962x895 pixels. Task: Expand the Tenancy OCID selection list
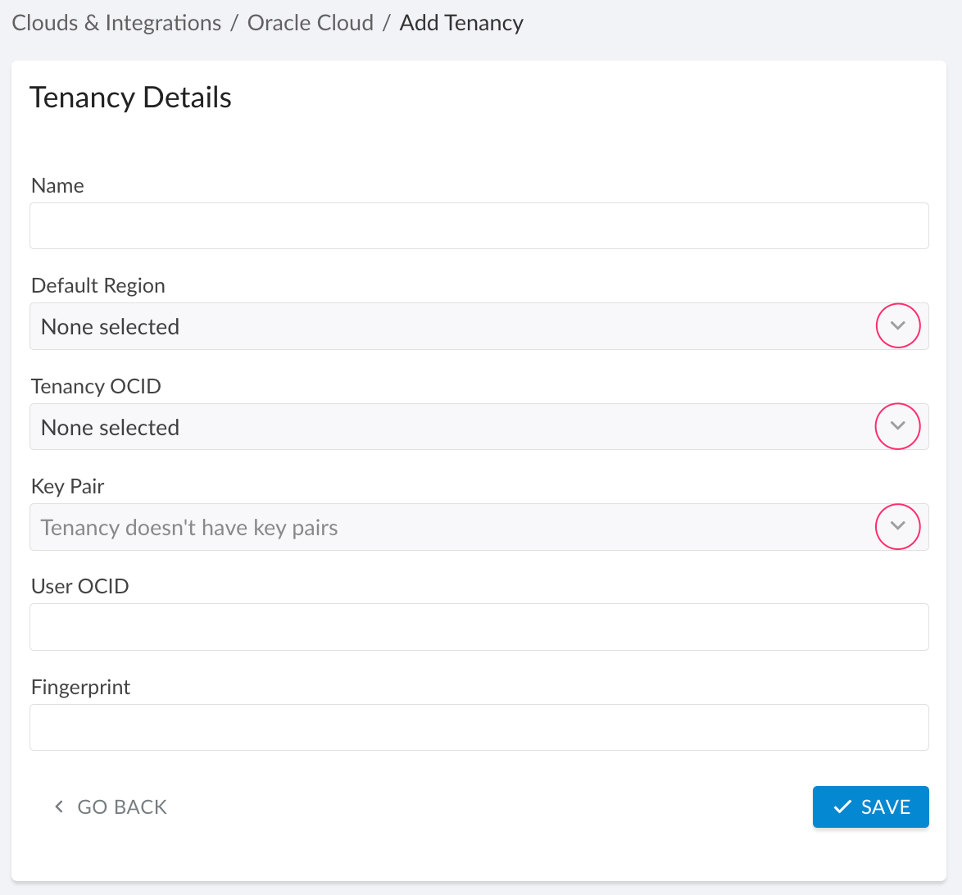[x=479, y=426]
